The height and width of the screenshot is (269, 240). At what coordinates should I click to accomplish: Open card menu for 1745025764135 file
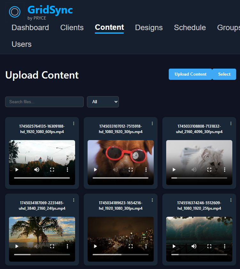point(74,123)
